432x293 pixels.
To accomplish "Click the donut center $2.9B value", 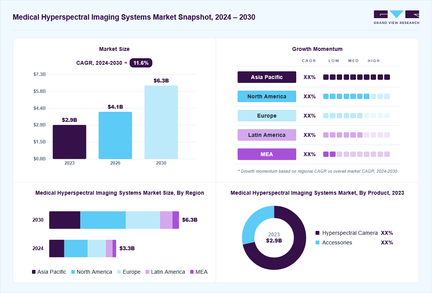I will click(x=274, y=241).
